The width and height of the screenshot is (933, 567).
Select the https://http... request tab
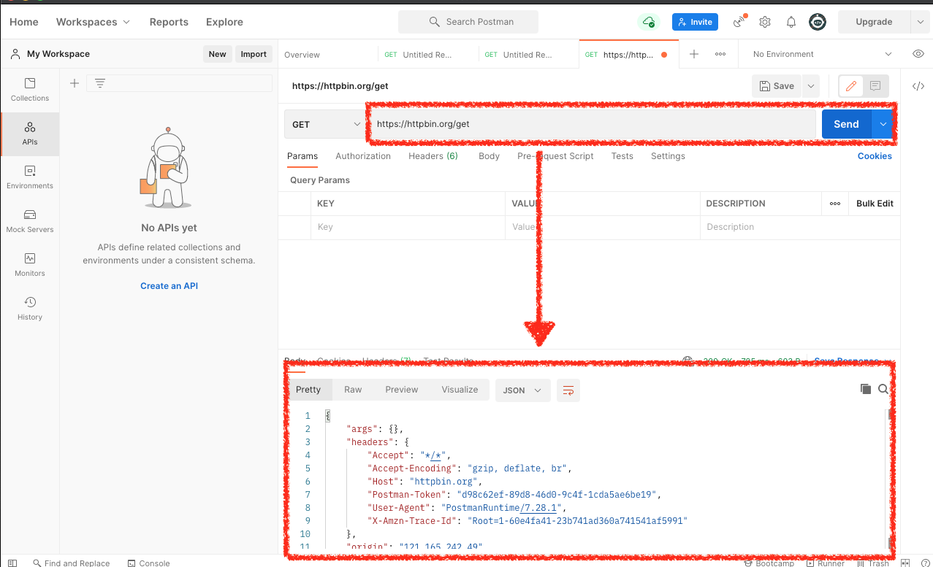(x=628, y=55)
